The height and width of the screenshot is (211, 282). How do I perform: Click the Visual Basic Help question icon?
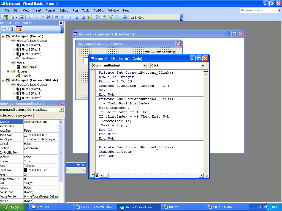(x=125, y=17)
